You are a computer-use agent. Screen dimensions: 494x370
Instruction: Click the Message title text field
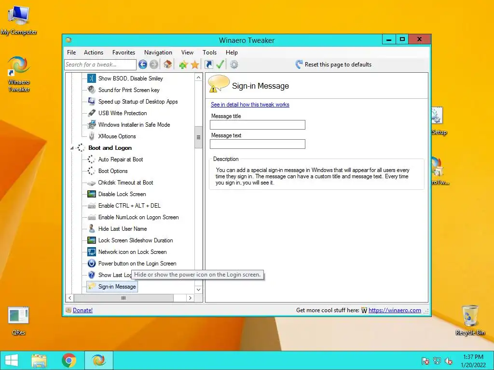point(258,125)
